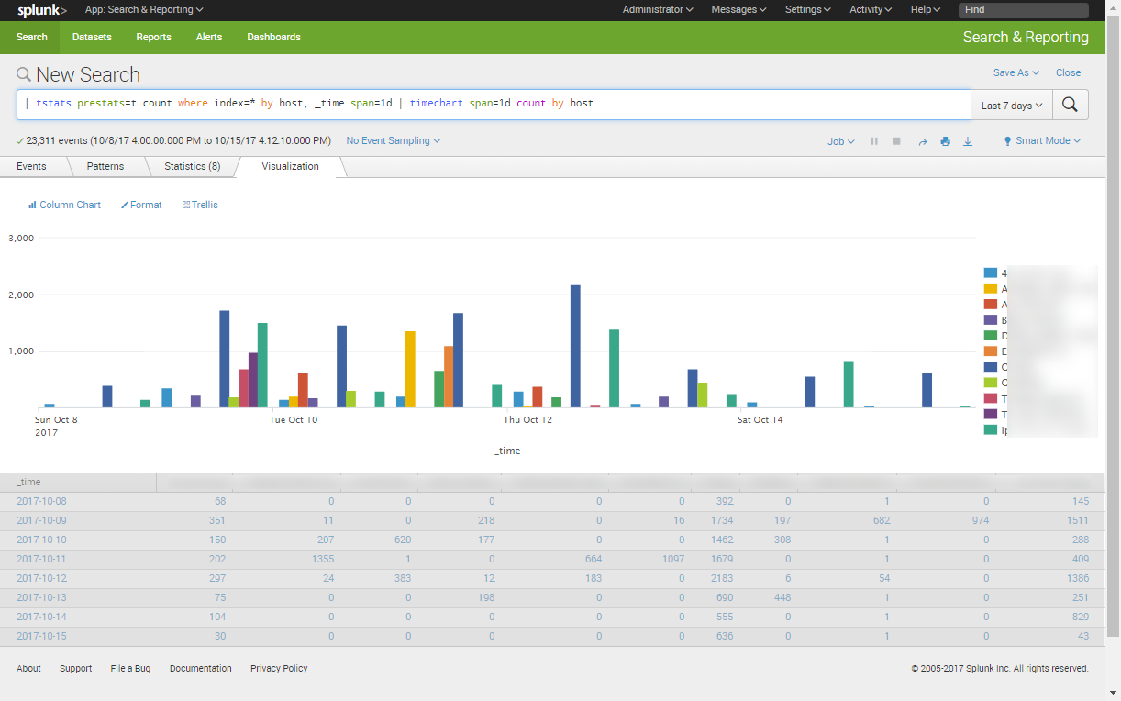
Task: Switch to the Statistics tab
Action: pos(191,166)
